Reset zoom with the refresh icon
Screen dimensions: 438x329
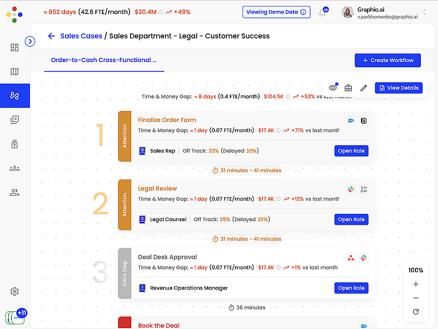pyautogui.click(x=416, y=311)
